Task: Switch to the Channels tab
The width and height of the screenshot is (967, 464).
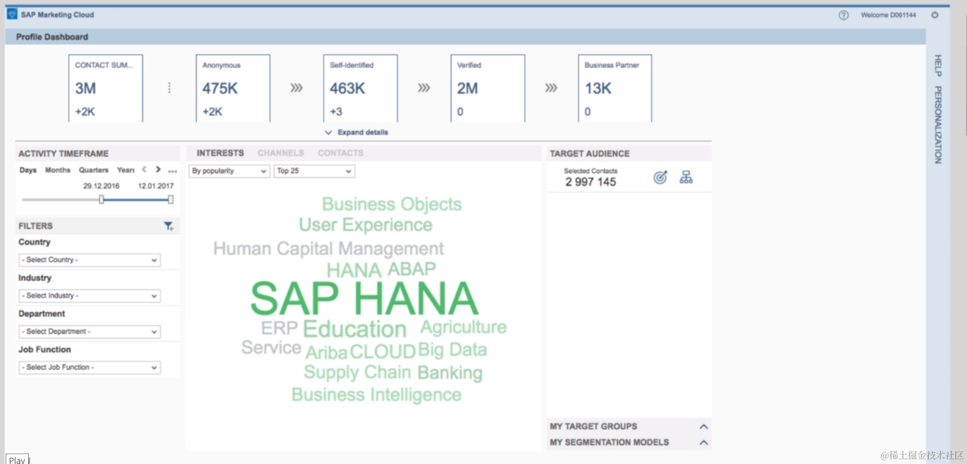Action: 280,153
